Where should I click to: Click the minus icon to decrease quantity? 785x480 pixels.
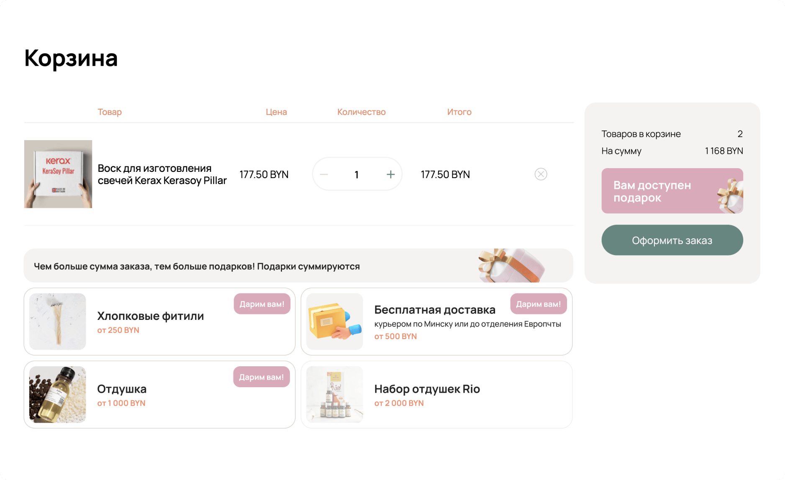pyautogui.click(x=324, y=174)
